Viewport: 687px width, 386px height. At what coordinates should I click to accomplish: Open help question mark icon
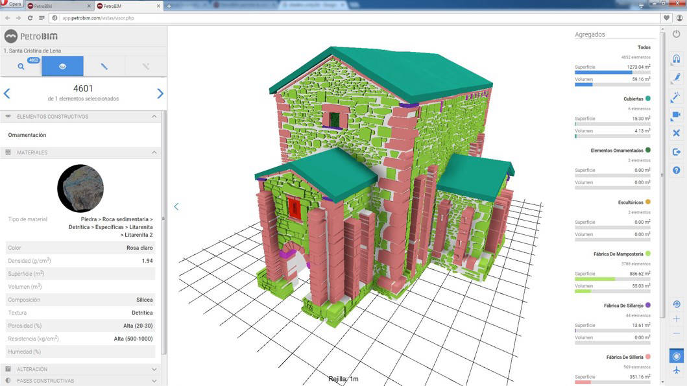pos(676,170)
